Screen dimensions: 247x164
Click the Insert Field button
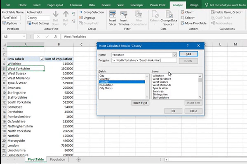click(x=140, y=103)
